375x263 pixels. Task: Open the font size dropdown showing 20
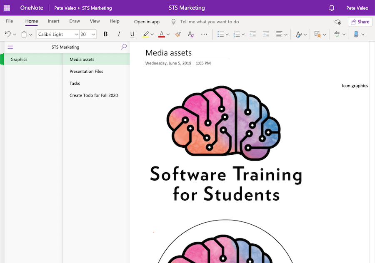pyautogui.click(x=93, y=35)
